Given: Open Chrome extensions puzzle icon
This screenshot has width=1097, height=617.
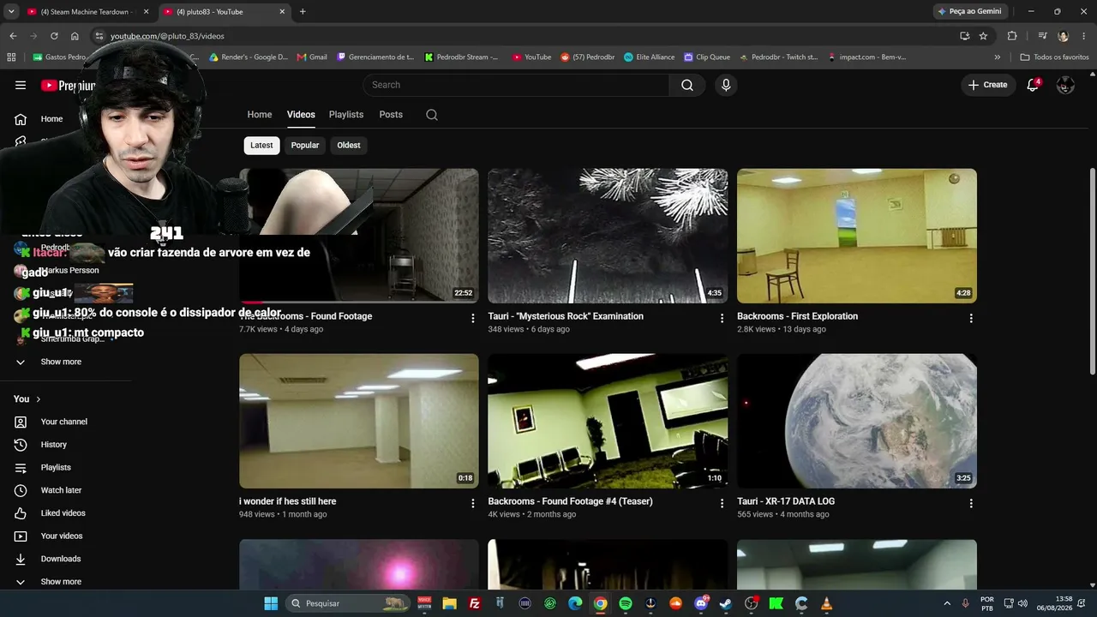Looking at the screenshot, I should click(1012, 36).
